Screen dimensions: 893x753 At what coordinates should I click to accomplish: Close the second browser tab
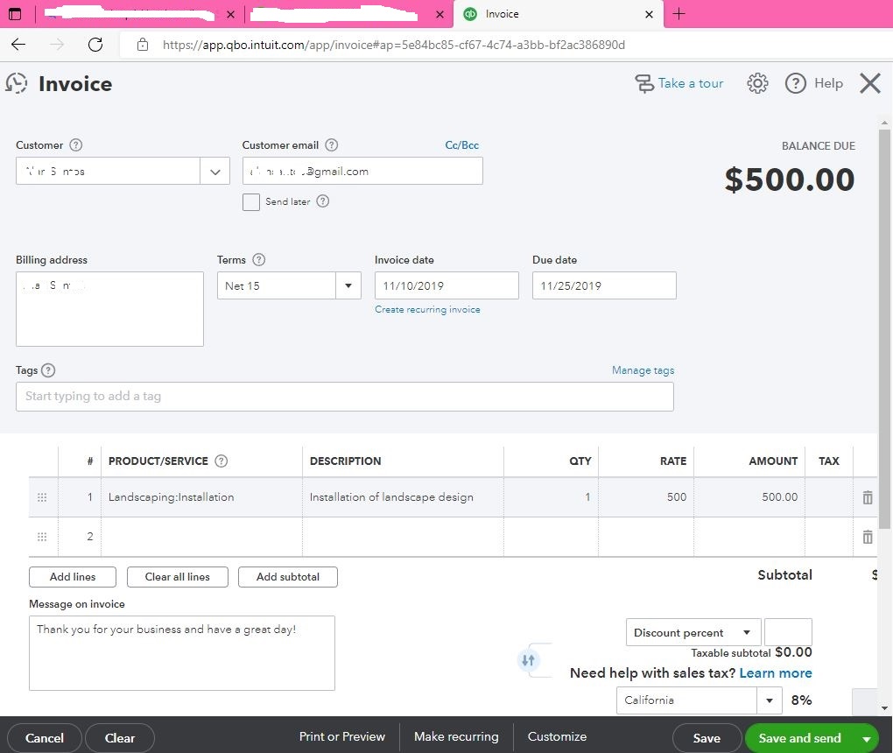pos(439,14)
